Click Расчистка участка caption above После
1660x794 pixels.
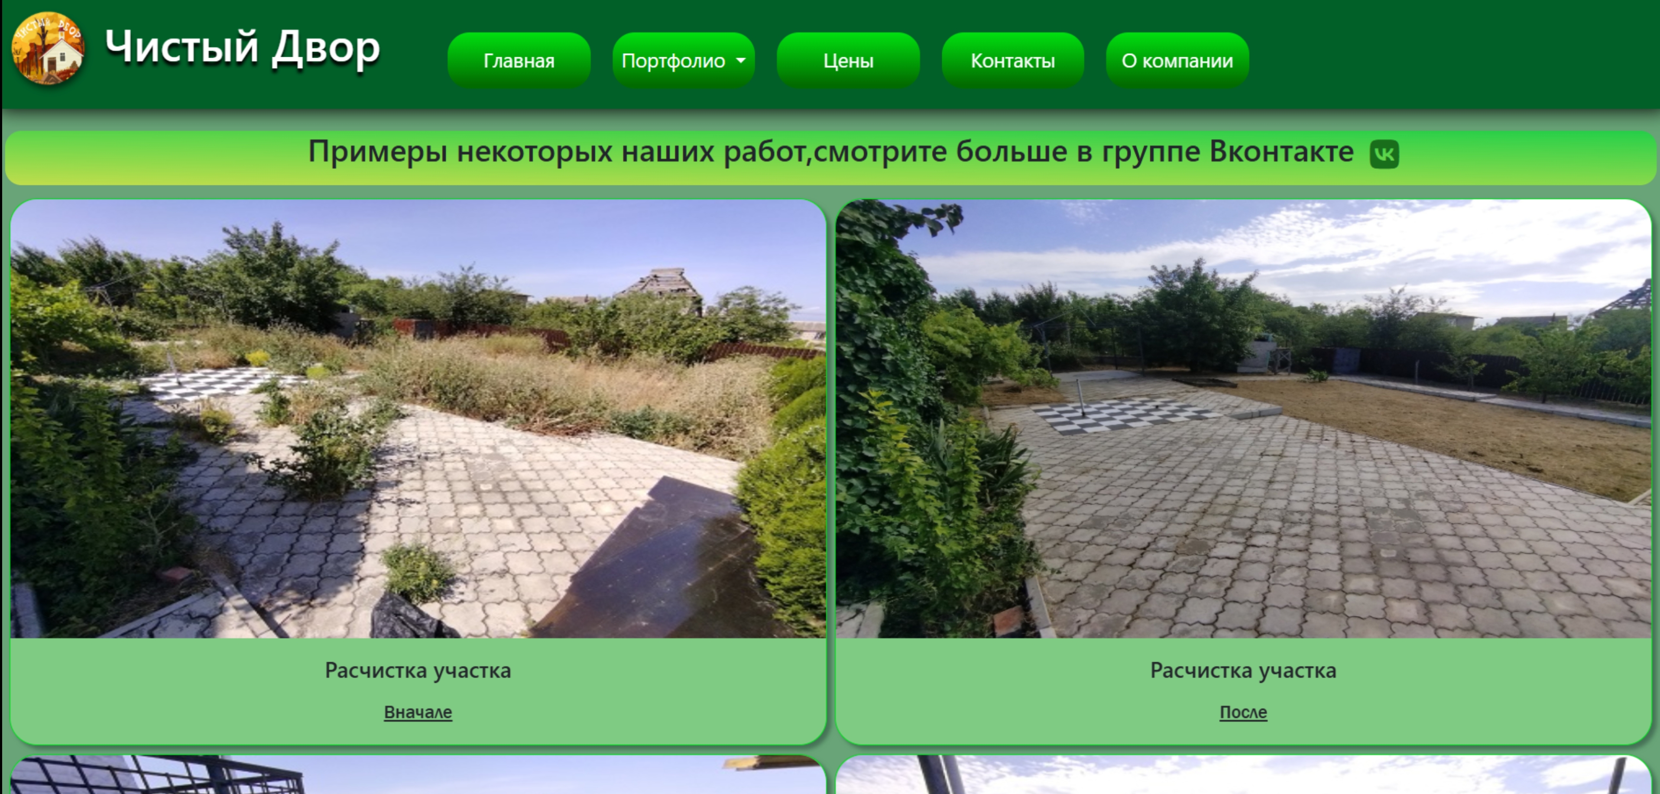tap(1243, 670)
